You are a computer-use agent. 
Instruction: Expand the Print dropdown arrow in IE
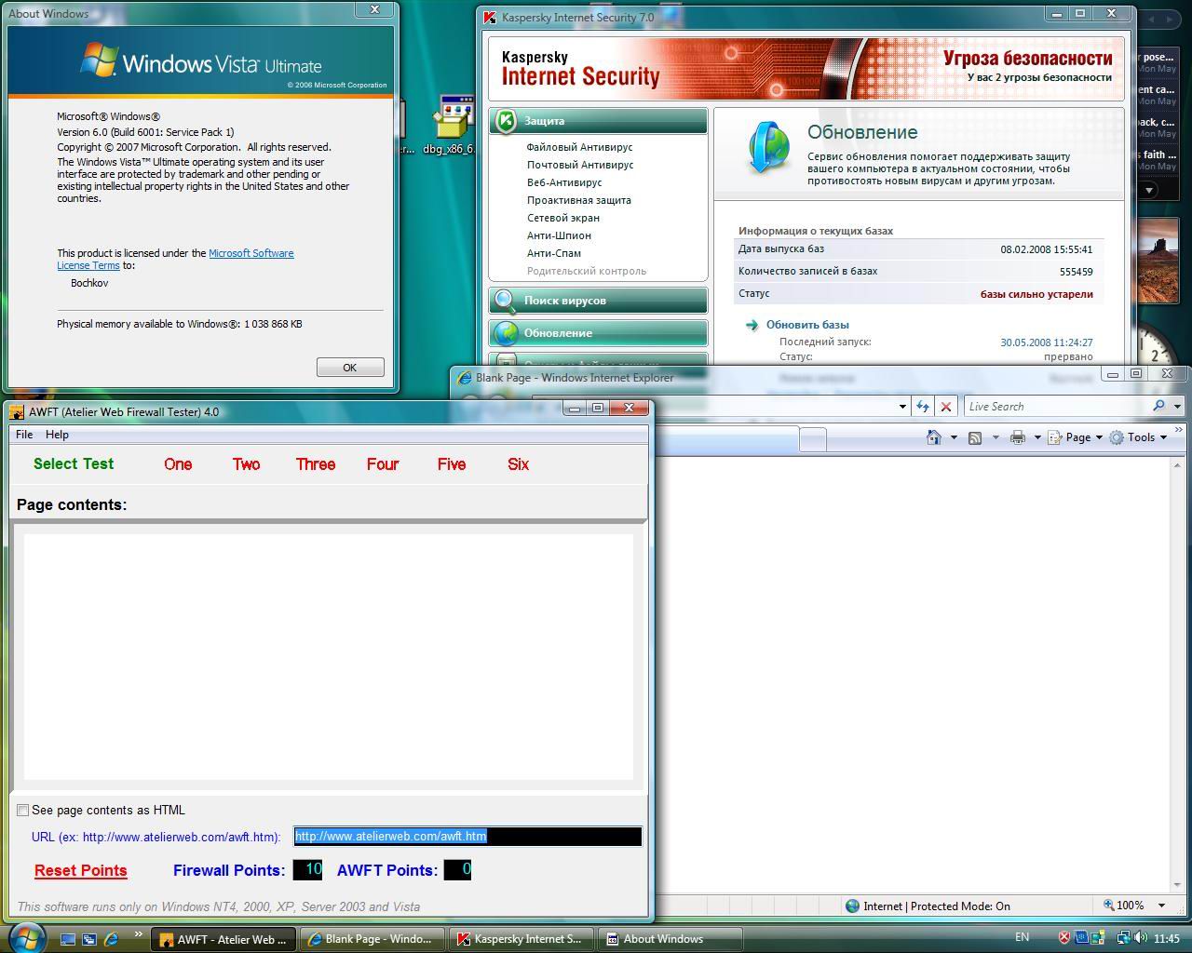coord(1036,437)
